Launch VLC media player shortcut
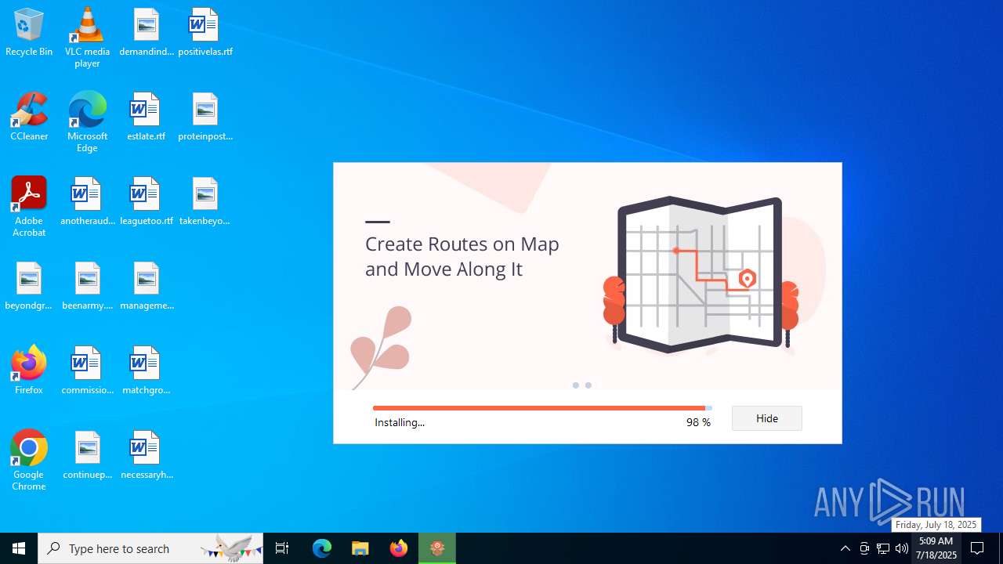Screen dimensions: 1003x564 click(x=87, y=38)
